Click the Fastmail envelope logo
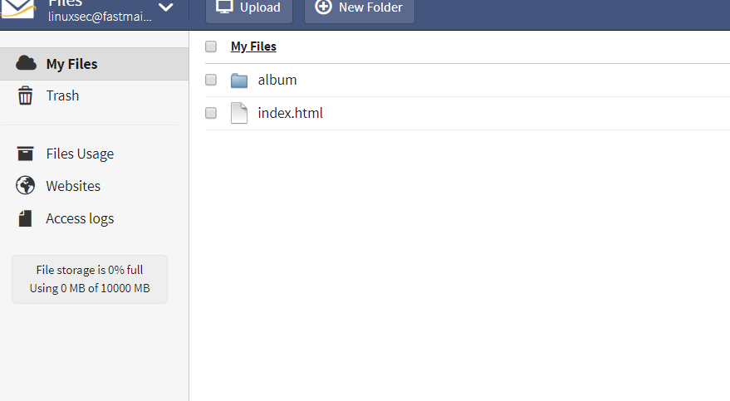Screen dimensions: 730x401 [x=17, y=9]
